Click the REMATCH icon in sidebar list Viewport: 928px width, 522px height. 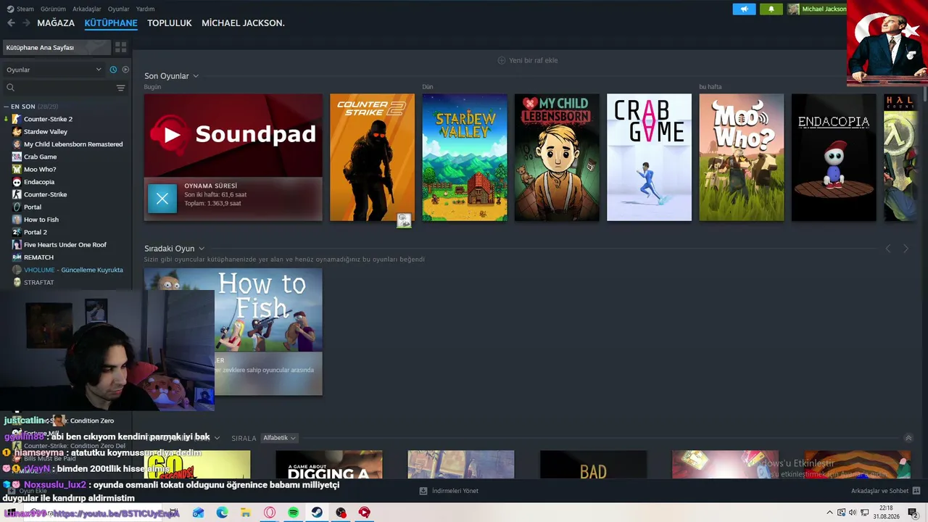click(17, 257)
